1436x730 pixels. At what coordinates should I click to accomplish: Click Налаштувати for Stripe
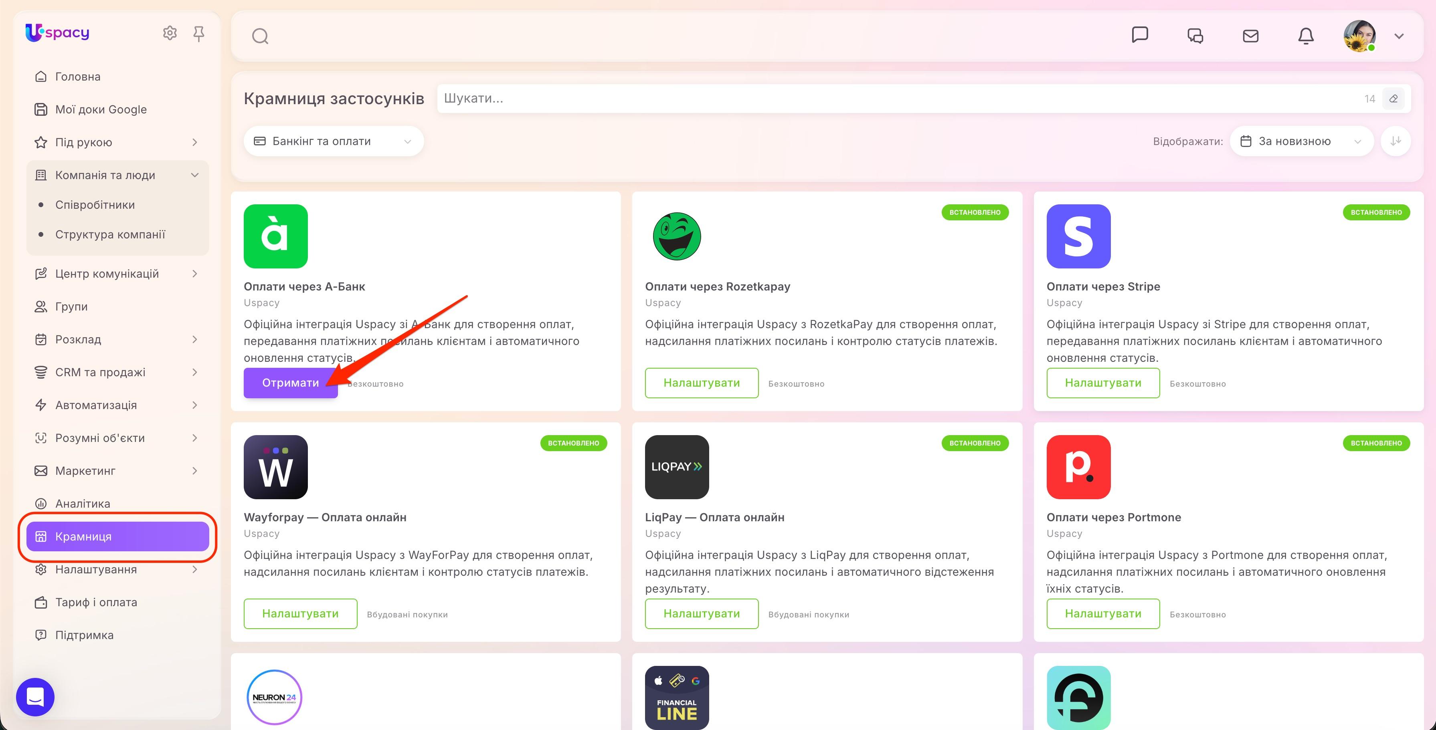point(1102,383)
